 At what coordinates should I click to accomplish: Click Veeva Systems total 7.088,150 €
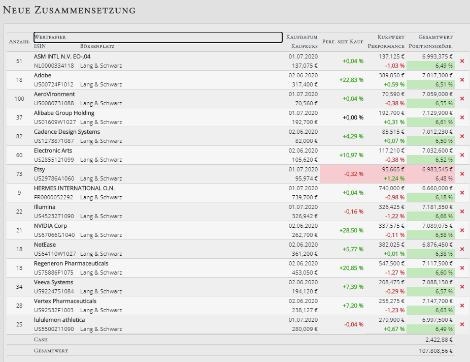click(438, 282)
